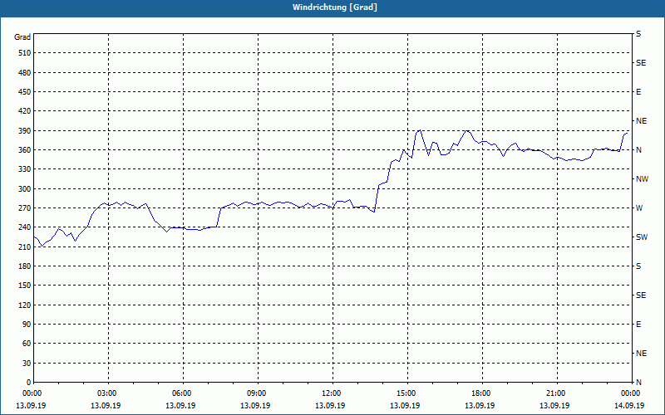The image size is (665, 415).
Task: Select the 180 y-axis value
Action: (x=25, y=266)
